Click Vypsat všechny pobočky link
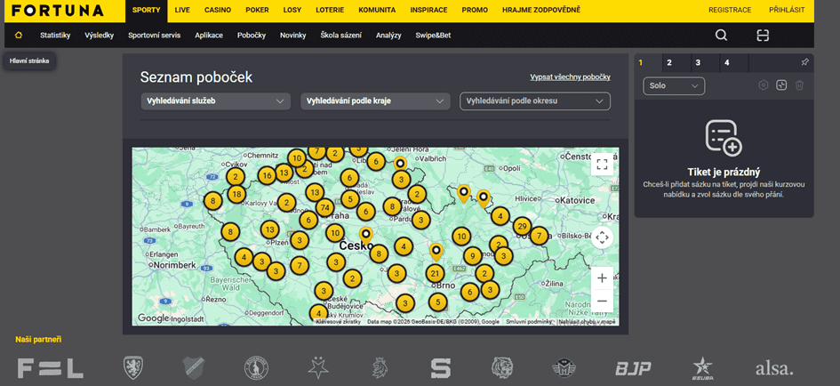 click(x=570, y=77)
